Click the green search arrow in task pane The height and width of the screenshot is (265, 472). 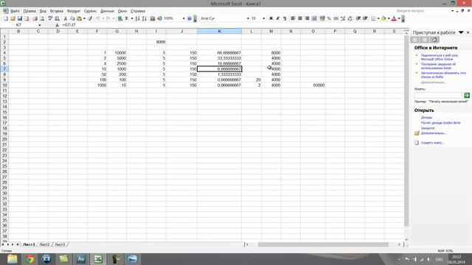pos(467,95)
